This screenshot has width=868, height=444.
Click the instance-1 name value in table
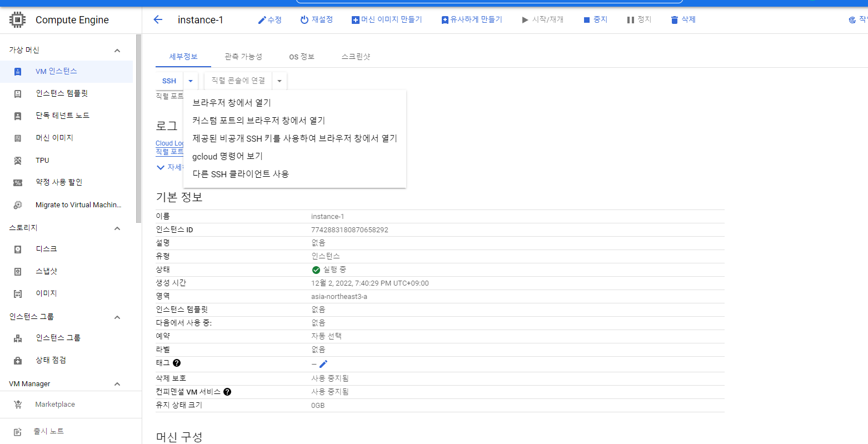pyautogui.click(x=327, y=217)
